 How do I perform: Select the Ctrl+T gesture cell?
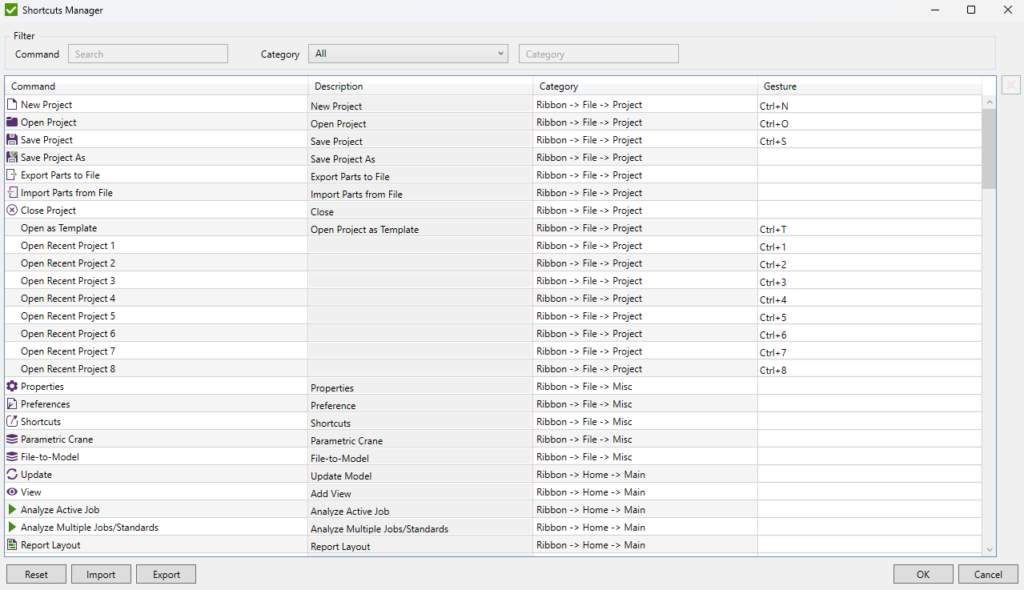coord(869,229)
